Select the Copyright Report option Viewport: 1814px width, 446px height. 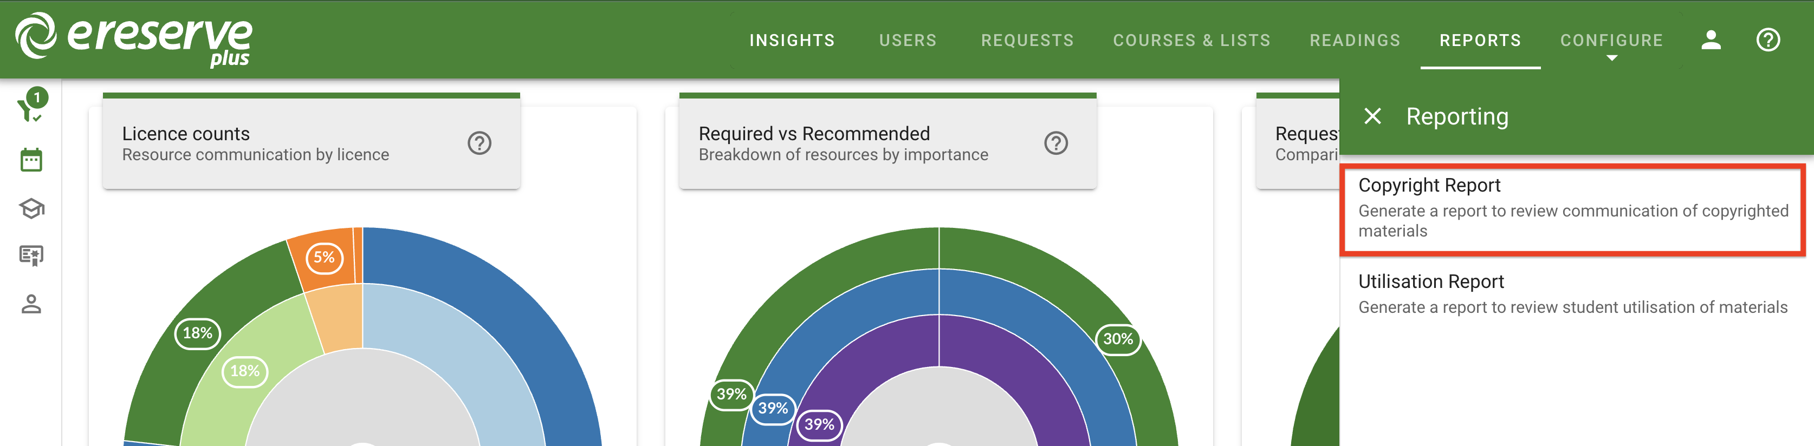1572,208
